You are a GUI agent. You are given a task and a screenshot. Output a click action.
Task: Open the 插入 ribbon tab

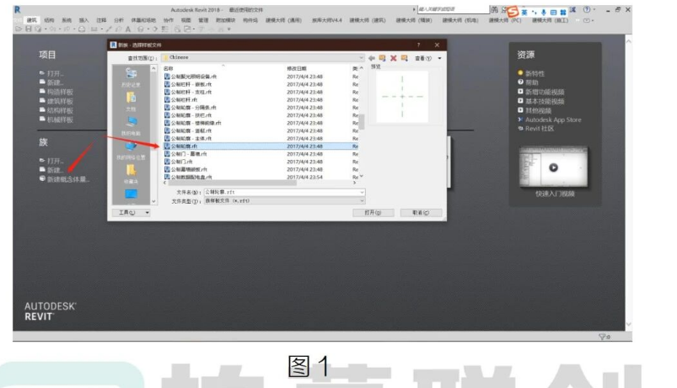coord(83,20)
